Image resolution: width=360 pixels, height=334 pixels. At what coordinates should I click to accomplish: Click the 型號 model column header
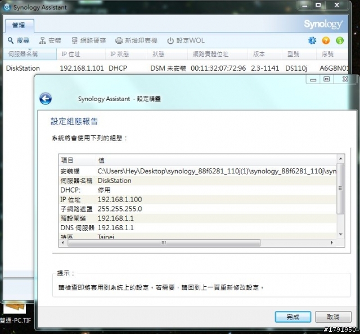[299, 54]
